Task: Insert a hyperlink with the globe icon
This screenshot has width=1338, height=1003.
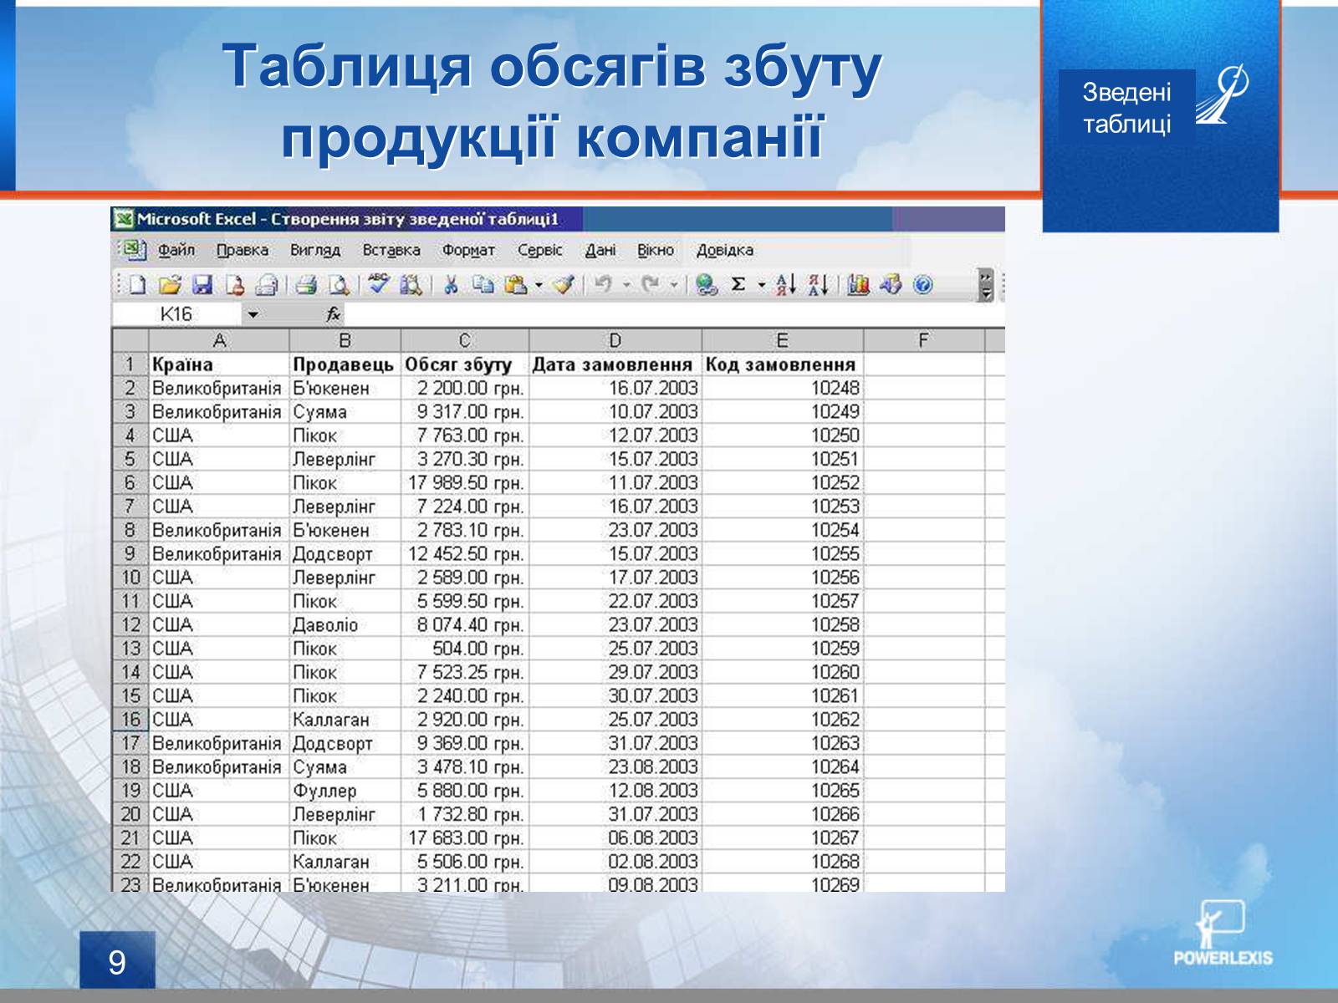Action: (x=707, y=286)
